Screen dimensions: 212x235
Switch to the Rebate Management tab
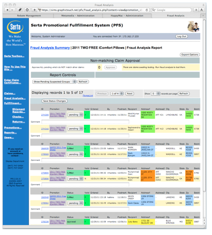tap(29, 15)
